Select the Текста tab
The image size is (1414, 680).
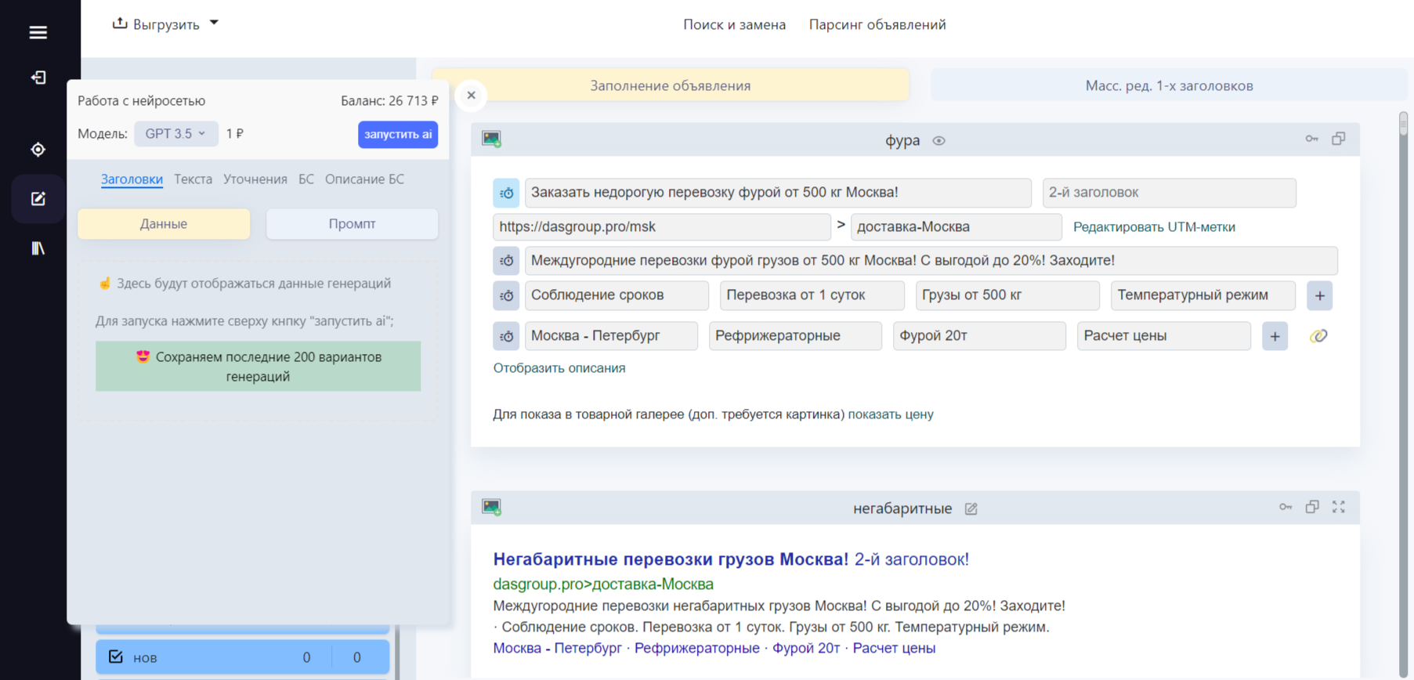(x=193, y=179)
